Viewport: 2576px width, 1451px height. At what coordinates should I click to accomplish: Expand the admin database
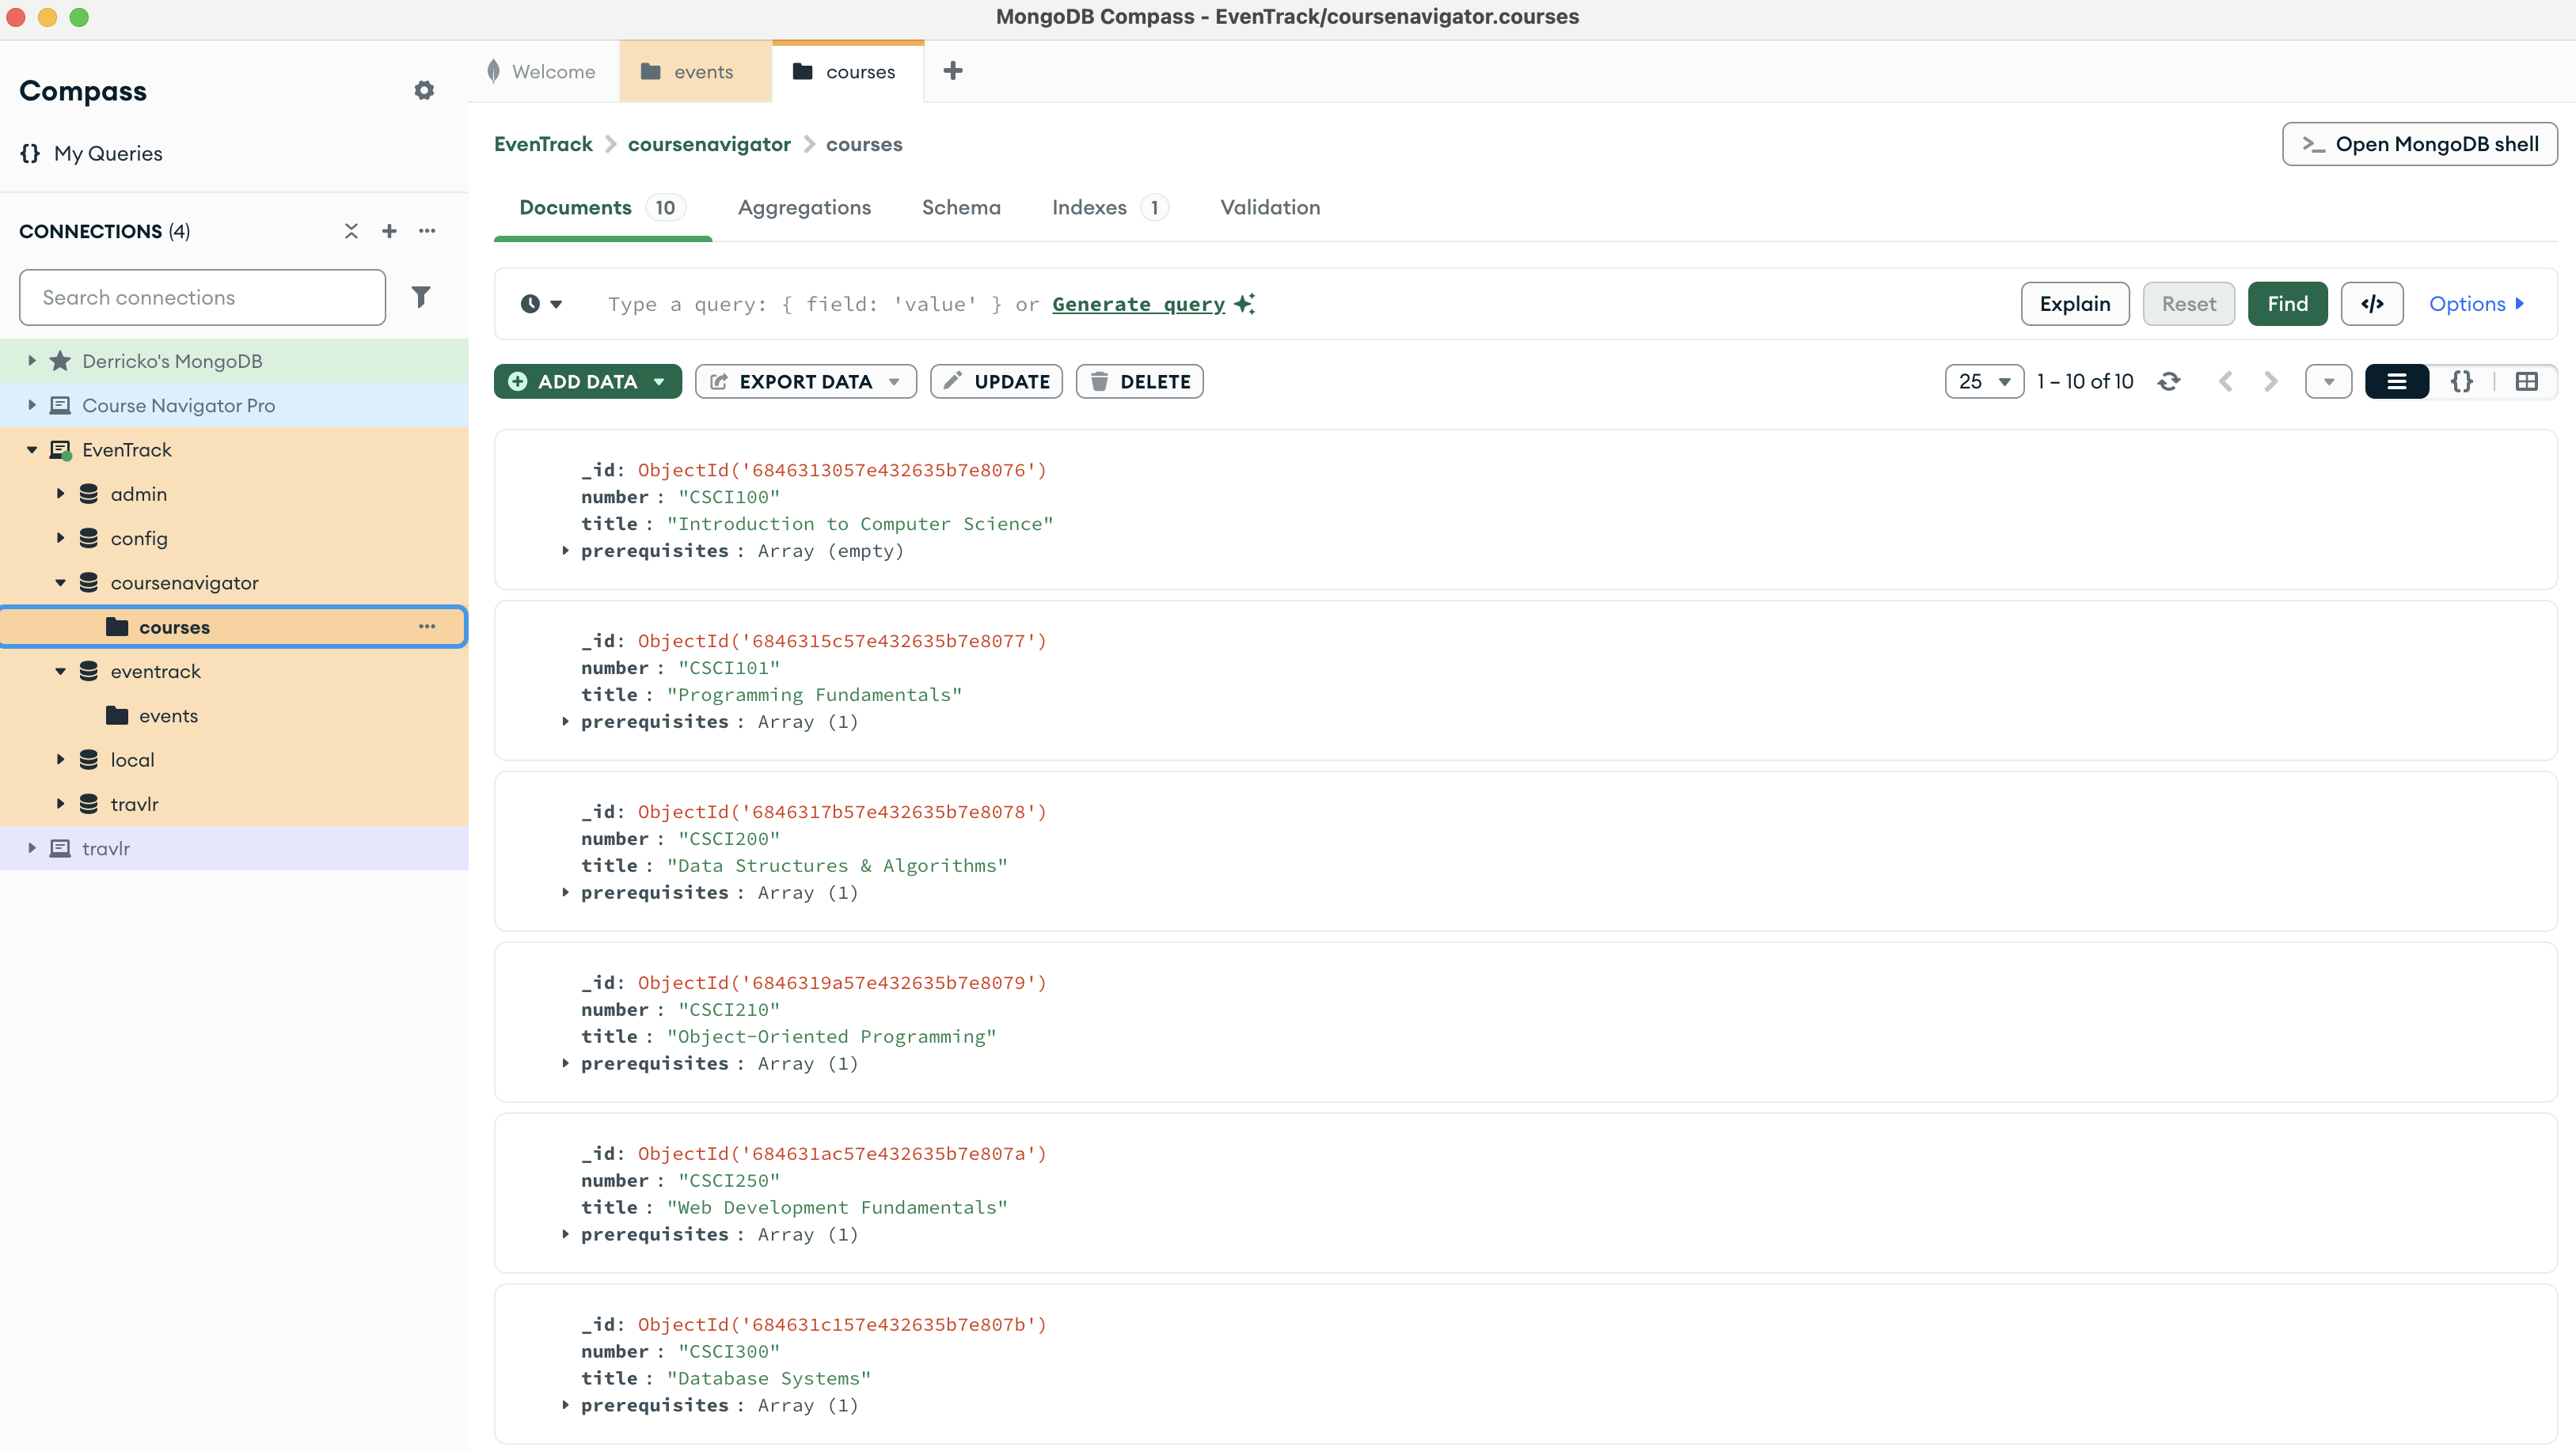point(60,494)
